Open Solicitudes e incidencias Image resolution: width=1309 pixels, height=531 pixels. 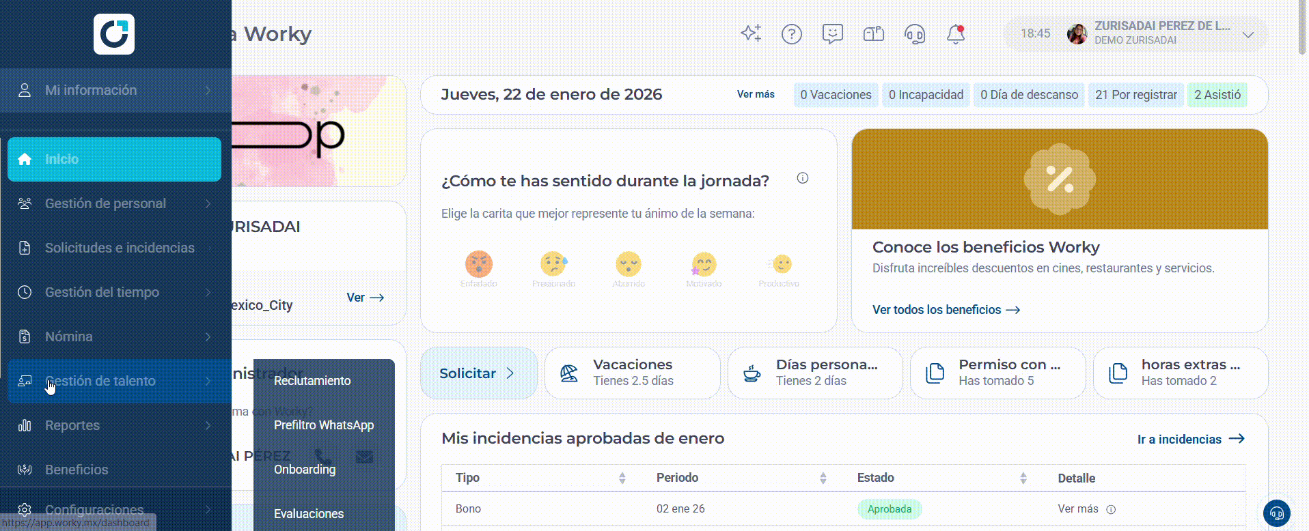(114, 248)
